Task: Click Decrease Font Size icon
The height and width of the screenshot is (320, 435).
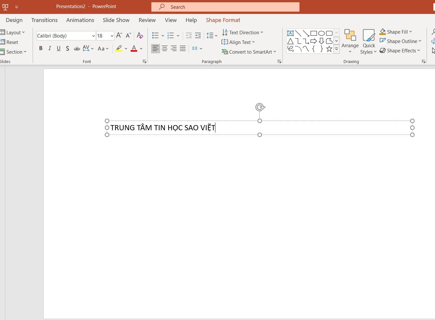Action: click(128, 36)
